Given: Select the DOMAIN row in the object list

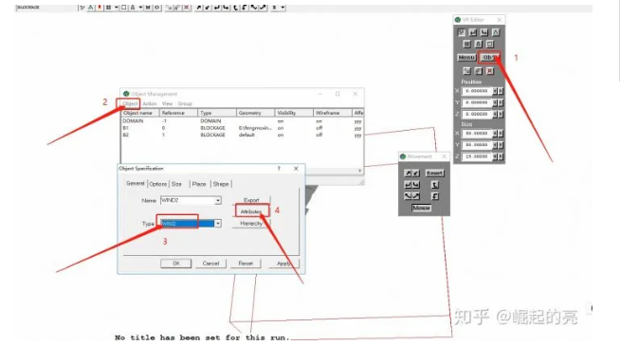Looking at the screenshot, I should pyautogui.click(x=241, y=121).
